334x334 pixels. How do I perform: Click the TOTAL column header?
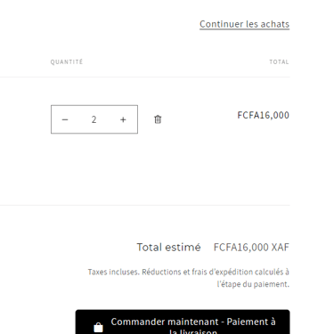(x=279, y=61)
